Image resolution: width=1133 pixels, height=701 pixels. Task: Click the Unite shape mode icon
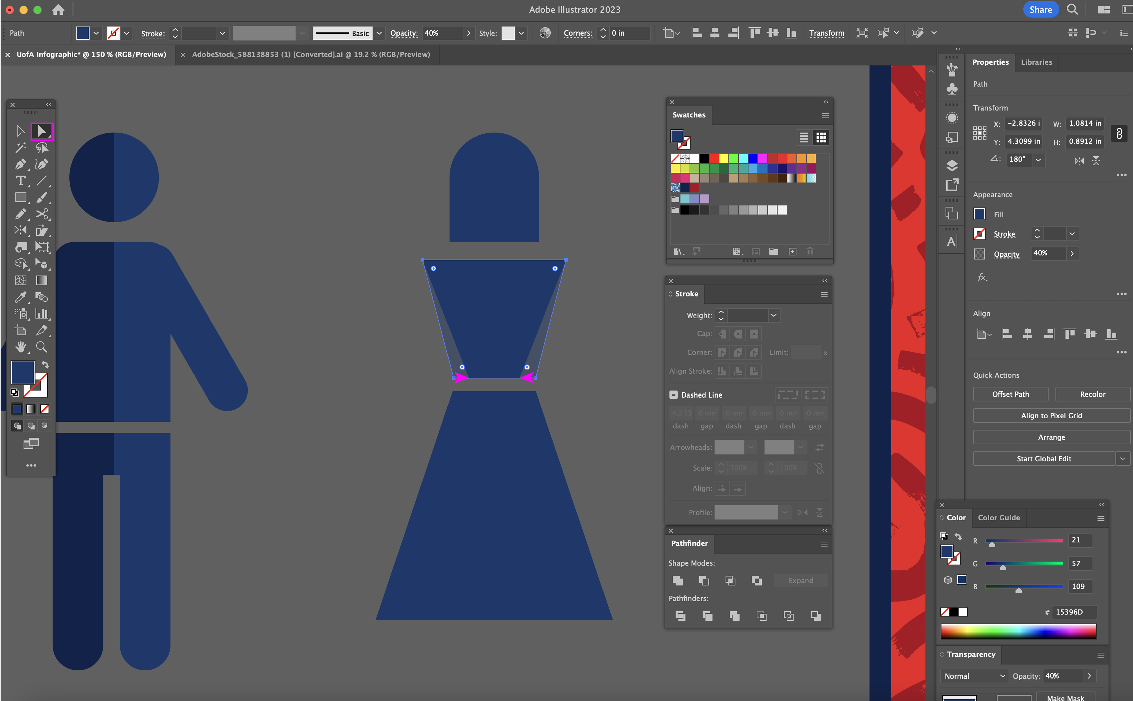(x=677, y=580)
